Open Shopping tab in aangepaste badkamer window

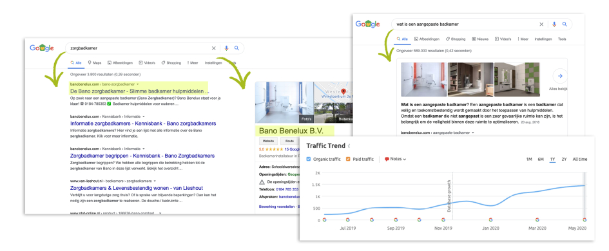[x=456, y=39]
